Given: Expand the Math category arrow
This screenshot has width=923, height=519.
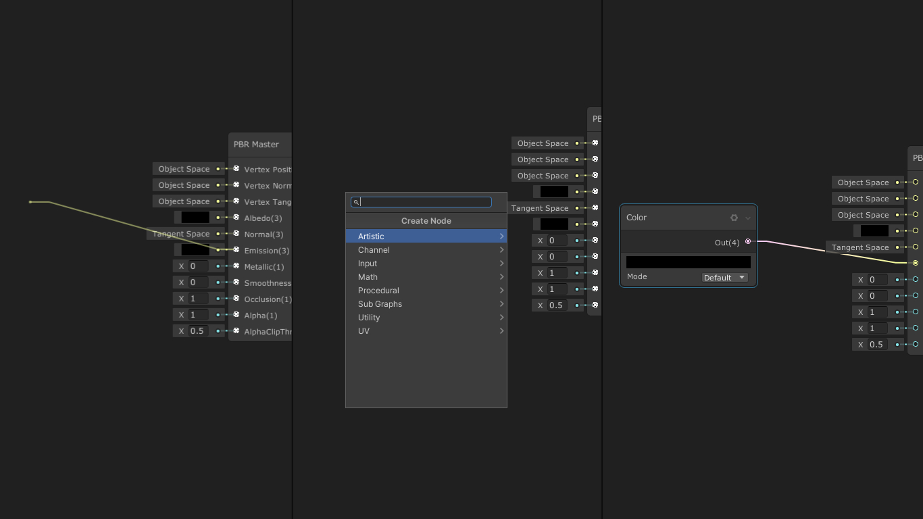Looking at the screenshot, I should 501,277.
